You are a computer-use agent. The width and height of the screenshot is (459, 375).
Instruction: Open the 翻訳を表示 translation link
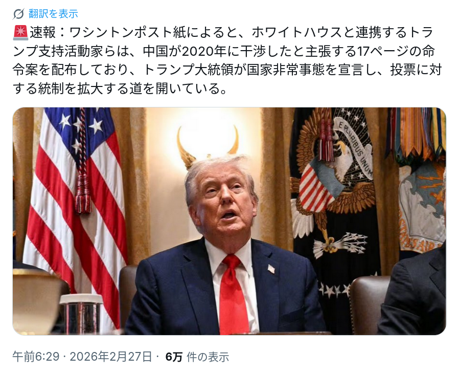[53, 14]
